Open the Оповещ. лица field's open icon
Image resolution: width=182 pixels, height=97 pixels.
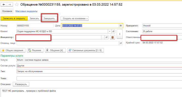coord(121,43)
